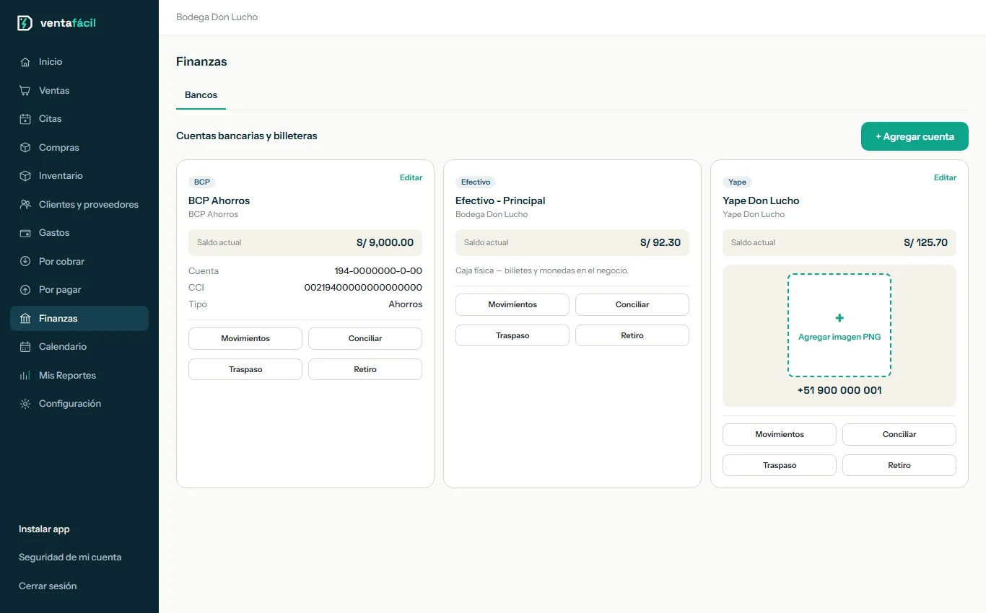Click Conciliar on Yape Don Lucho card

coord(899,434)
